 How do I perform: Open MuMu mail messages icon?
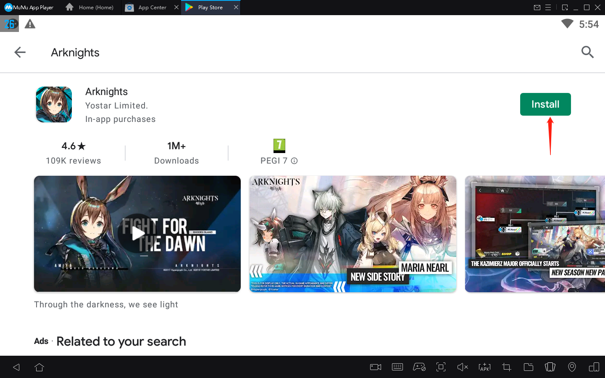click(x=537, y=7)
